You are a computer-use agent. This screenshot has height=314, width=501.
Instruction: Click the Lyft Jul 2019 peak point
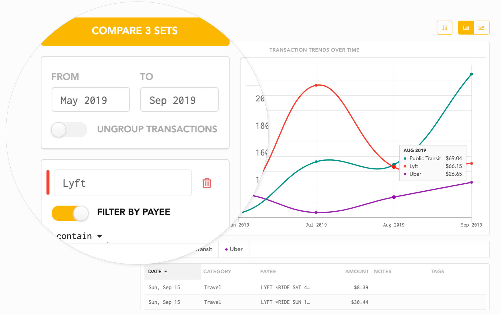316,85
